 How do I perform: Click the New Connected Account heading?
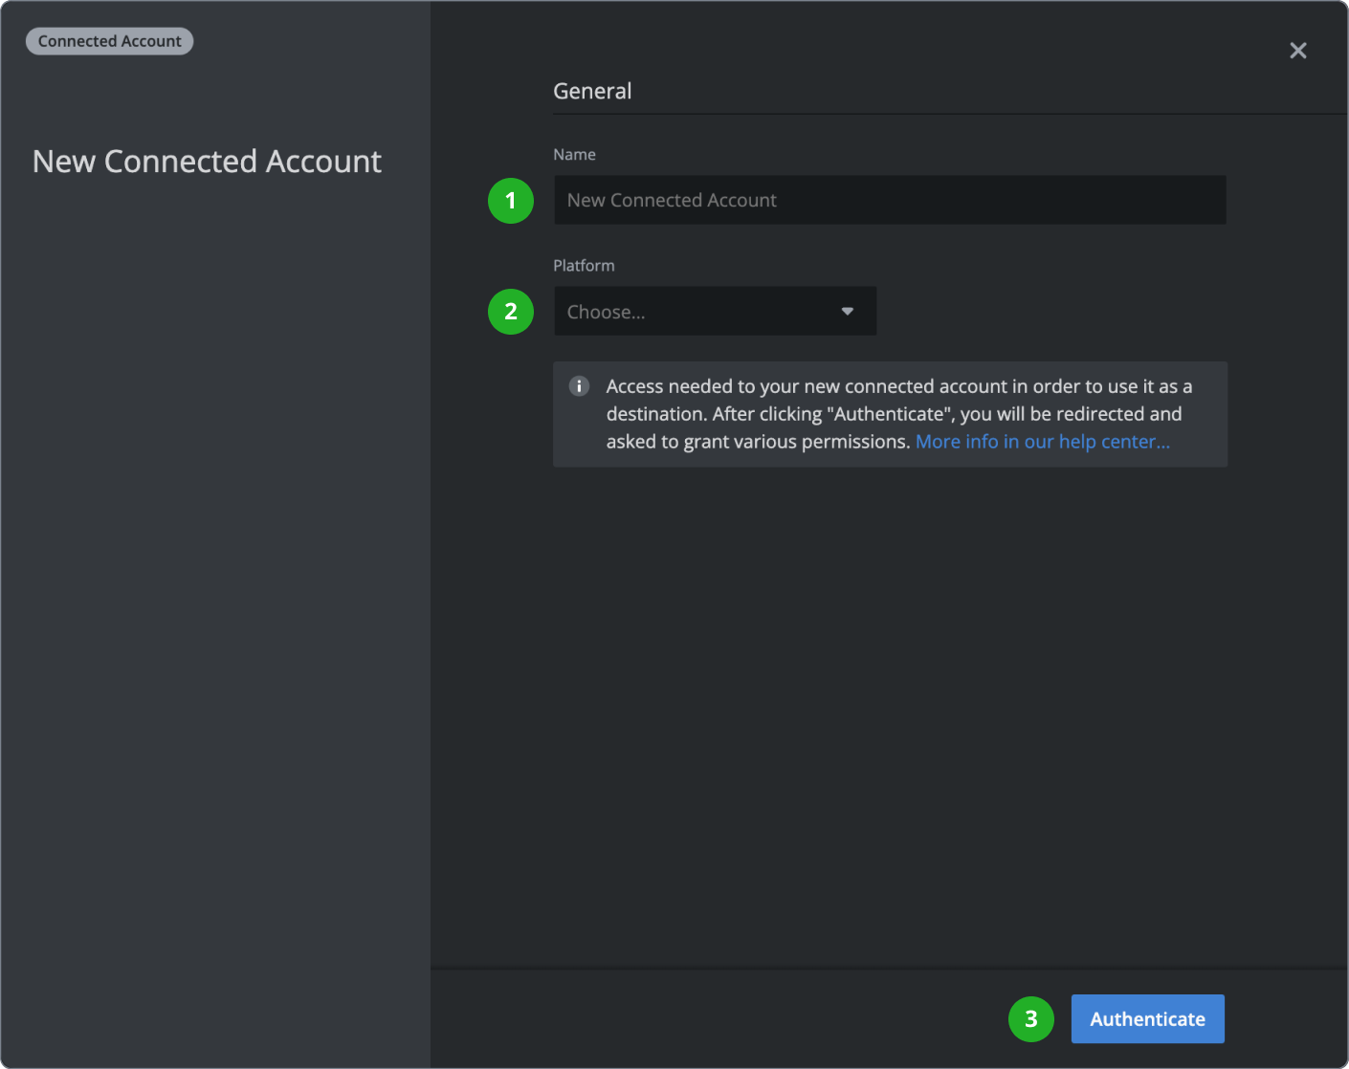click(x=207, y=161)
